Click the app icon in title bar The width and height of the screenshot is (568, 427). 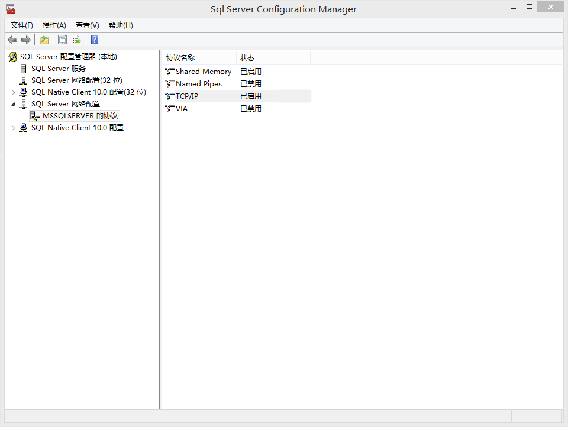(x=11, y=9)
